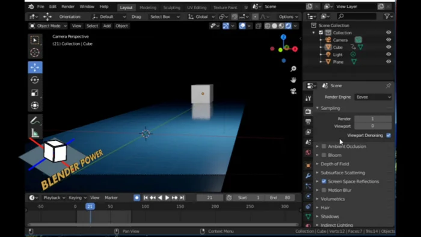Hide the Camera object in outliner

point(389,40)
